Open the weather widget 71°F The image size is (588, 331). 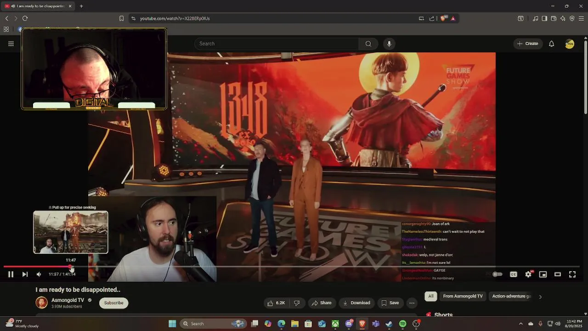click(x=22, y=324)
